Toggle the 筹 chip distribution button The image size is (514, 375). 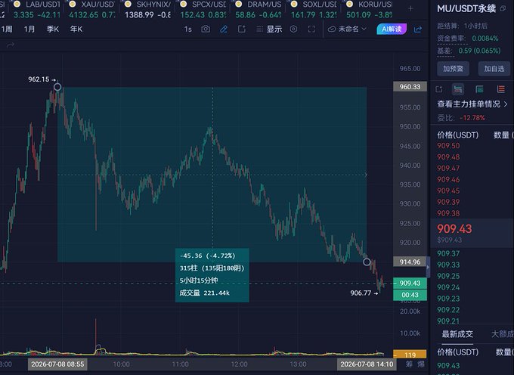(409, 364)
